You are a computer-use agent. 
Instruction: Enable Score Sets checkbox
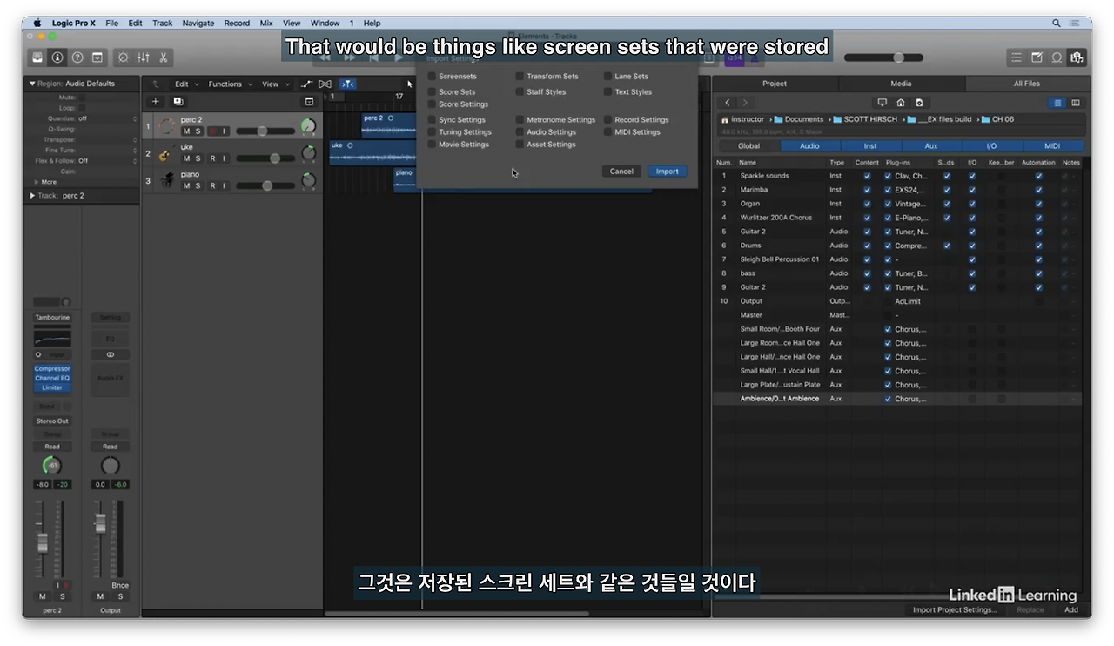432,91
